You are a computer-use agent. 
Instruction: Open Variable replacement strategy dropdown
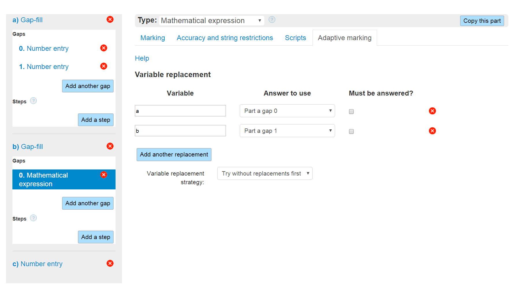click(265, 174)
